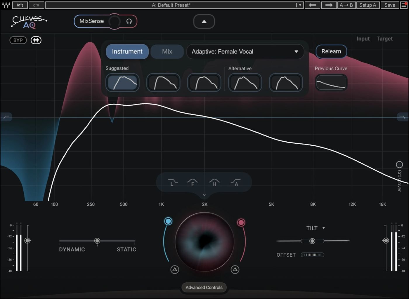Screen dimensions: 409x299
Task: Select the H filter shape icon
Action: point(214,183)
